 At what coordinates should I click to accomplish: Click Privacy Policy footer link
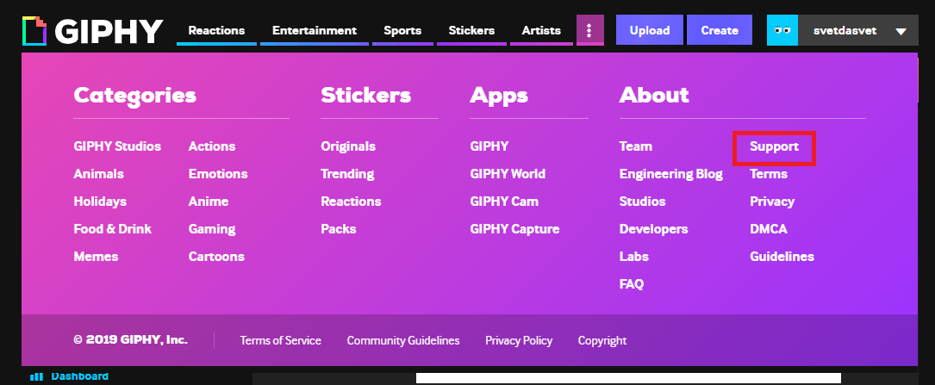[x=519, y=340]
